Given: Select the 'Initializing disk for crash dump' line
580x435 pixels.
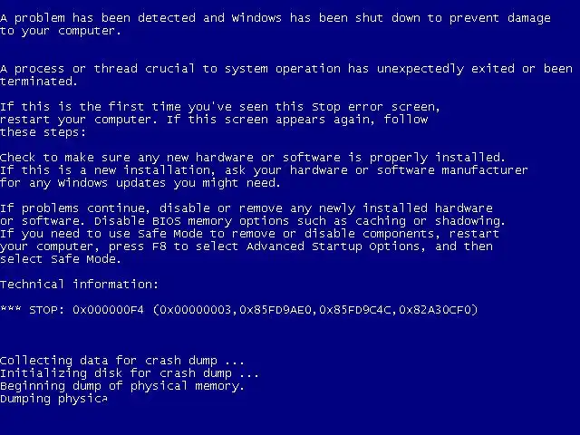Looking at the screenshot, I should (x=130, y=372).
